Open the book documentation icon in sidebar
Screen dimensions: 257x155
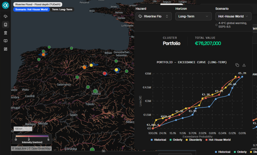6,41
